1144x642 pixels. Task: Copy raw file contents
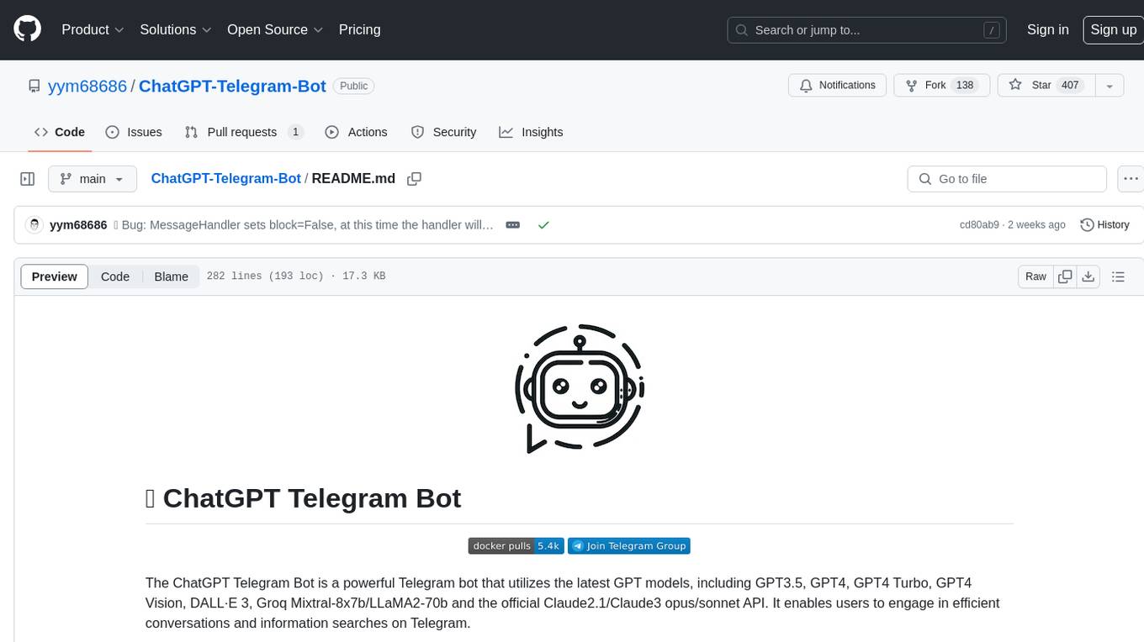point(1066,276)
